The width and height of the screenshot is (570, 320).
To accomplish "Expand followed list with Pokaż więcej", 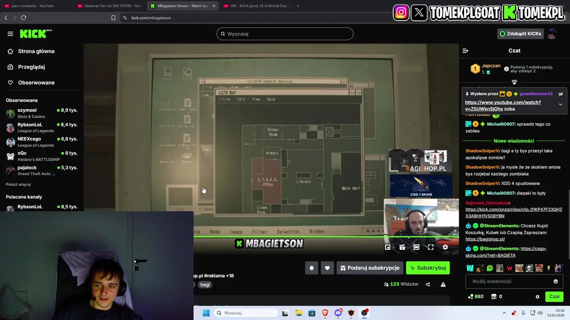I will coord(18,184).
